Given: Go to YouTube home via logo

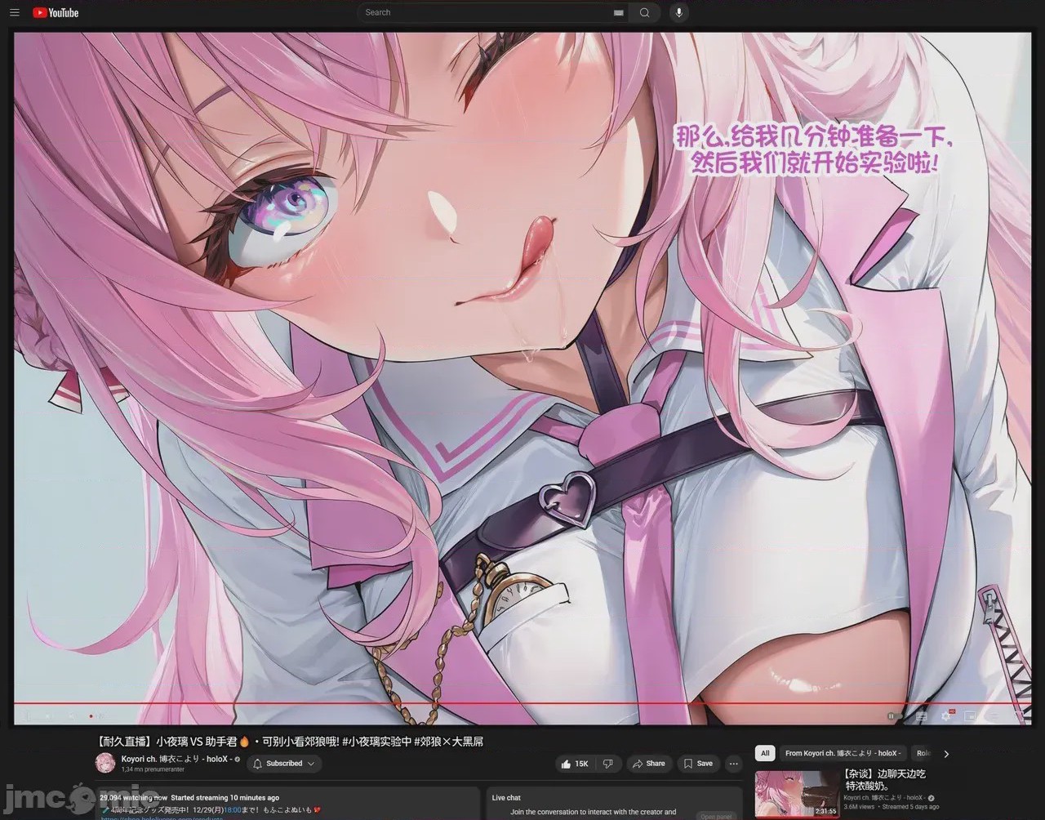Looking at the screenshot, I should [x=56, y=12].
